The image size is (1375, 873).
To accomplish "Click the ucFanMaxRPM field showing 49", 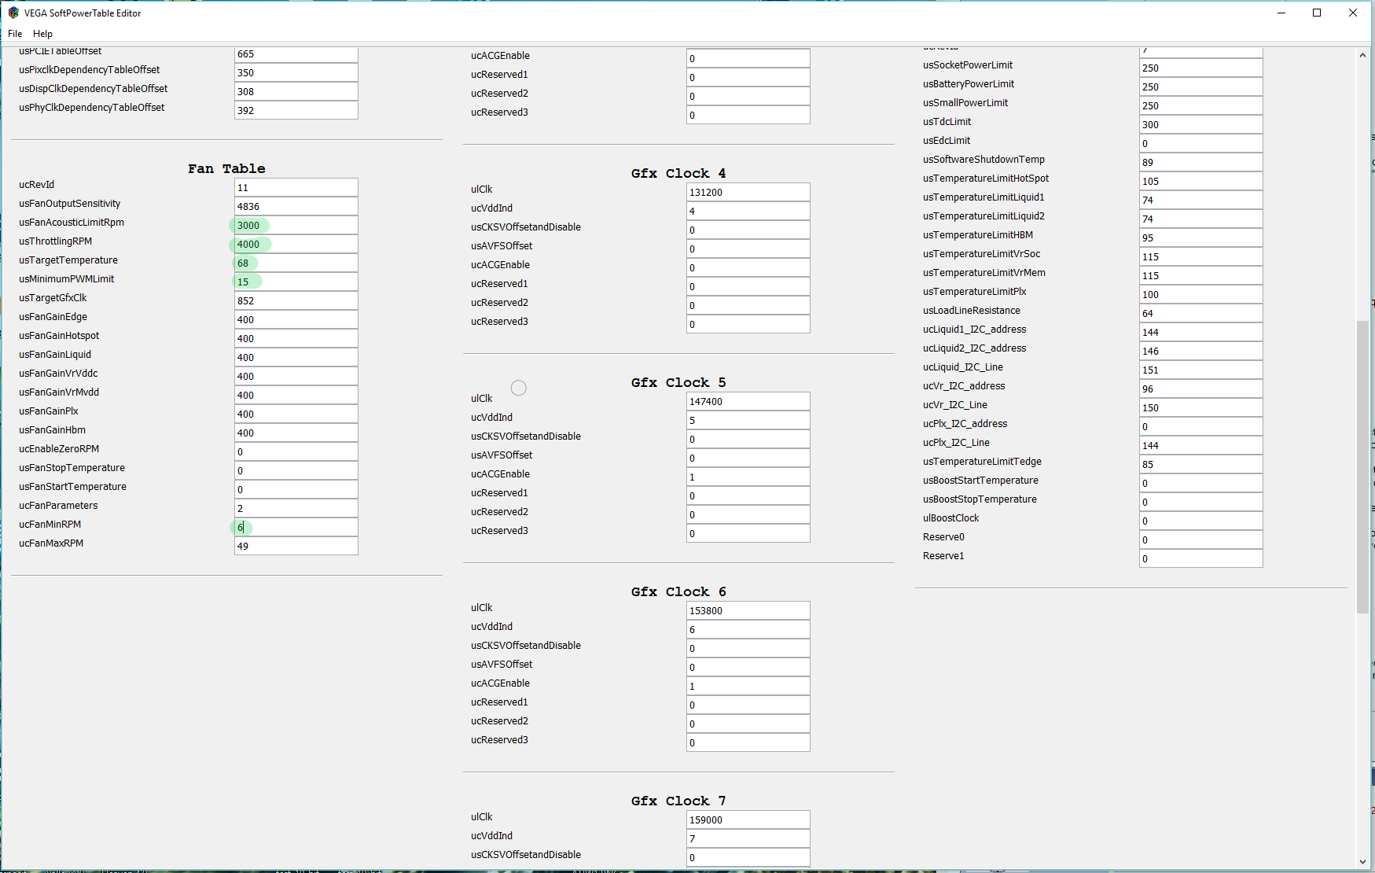I will tap(296, 546).
